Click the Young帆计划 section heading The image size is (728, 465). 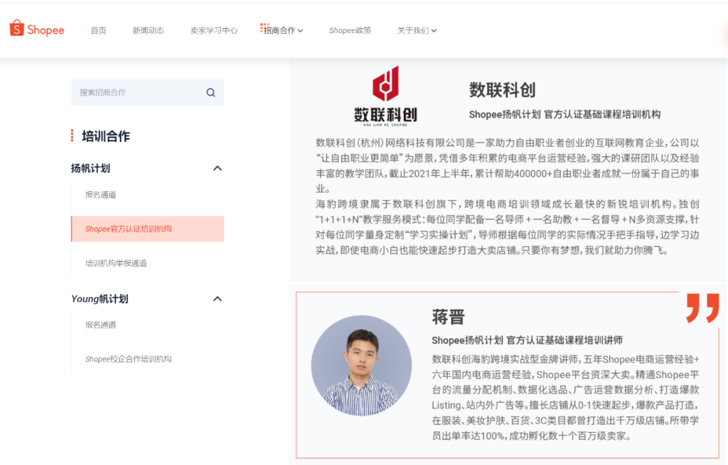coord(100,299)
